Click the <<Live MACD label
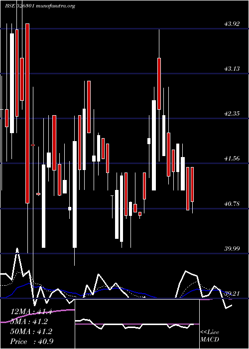 point(210,336)
